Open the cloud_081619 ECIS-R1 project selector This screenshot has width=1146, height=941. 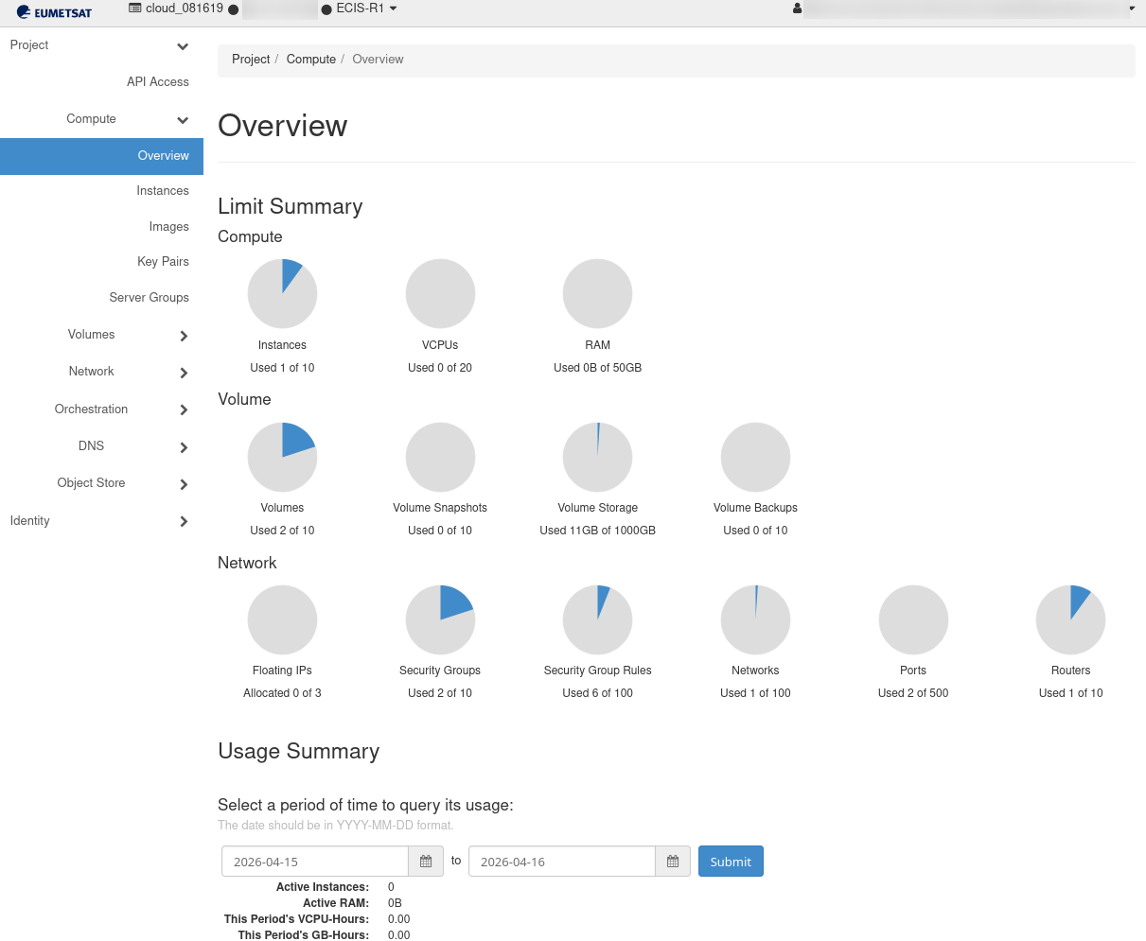263,9
